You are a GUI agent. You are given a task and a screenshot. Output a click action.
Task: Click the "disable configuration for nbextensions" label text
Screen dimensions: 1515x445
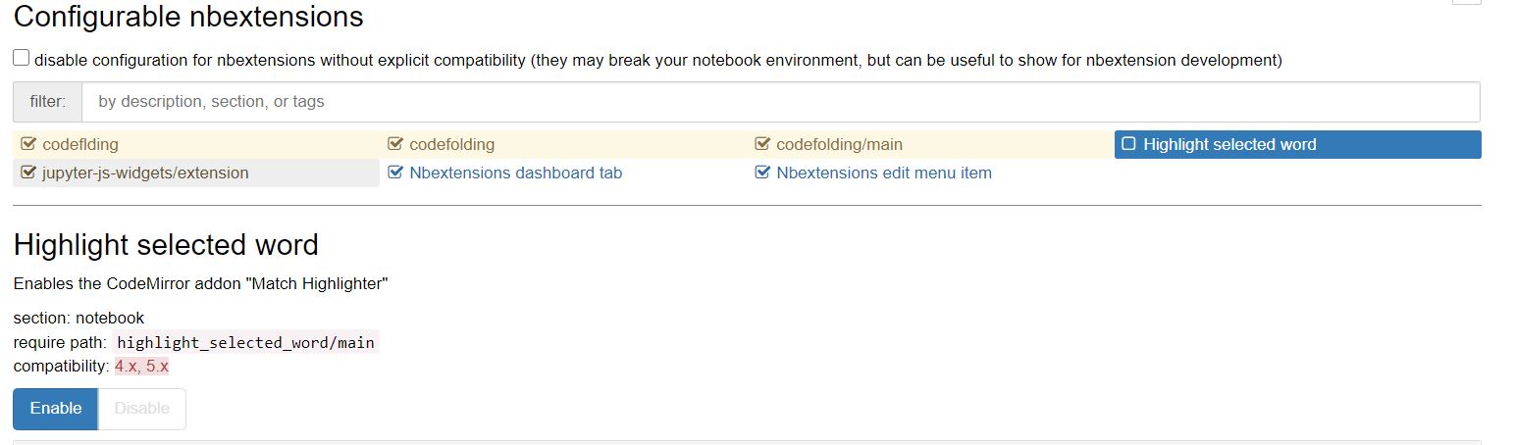coord(657,61)
